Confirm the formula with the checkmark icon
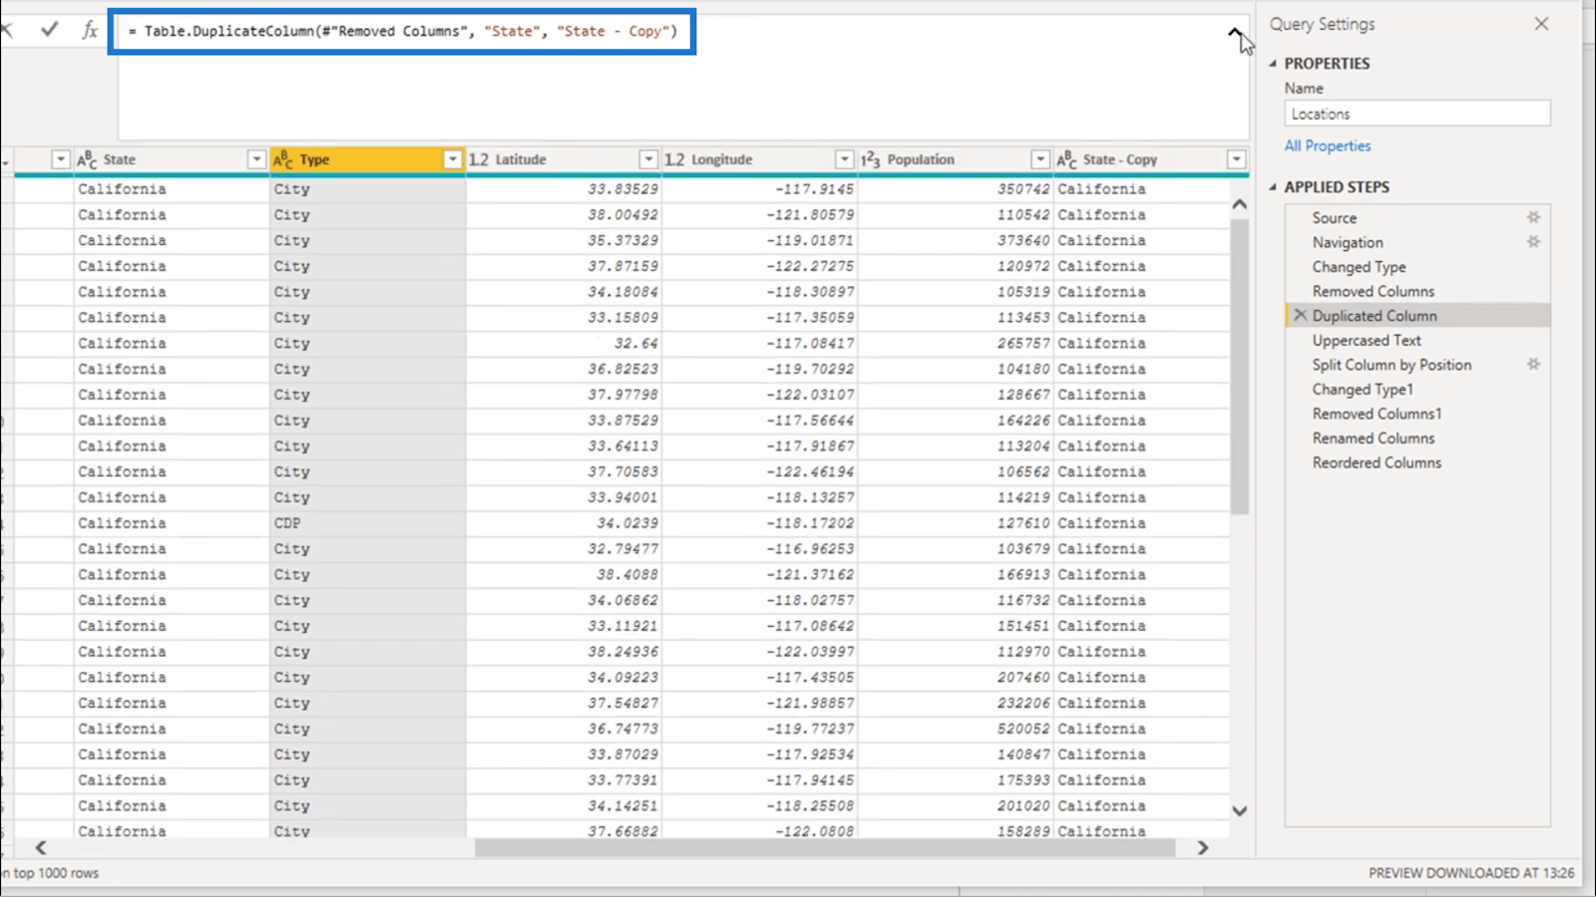Screen dimensions: 1596x897 click(49, 30)
